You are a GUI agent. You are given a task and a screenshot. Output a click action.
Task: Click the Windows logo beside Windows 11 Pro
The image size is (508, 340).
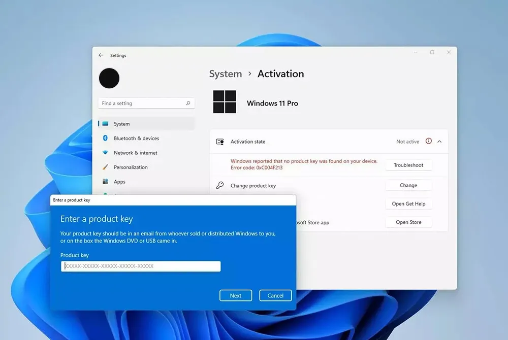225,102
